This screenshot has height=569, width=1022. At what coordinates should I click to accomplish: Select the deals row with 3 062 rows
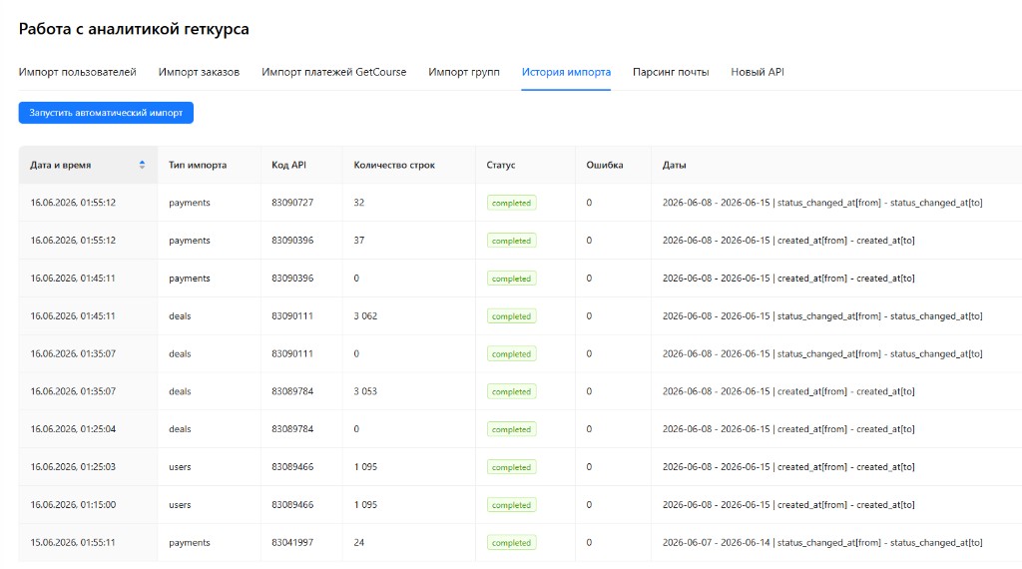(520, 316)
